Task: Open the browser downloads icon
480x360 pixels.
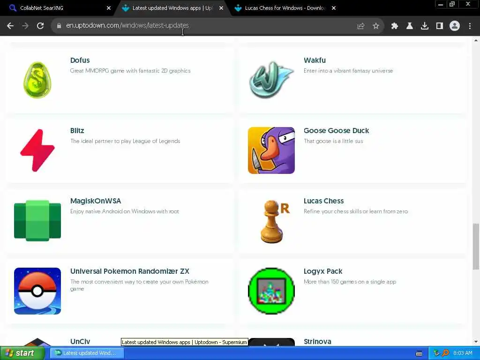Action: point(425,26)
